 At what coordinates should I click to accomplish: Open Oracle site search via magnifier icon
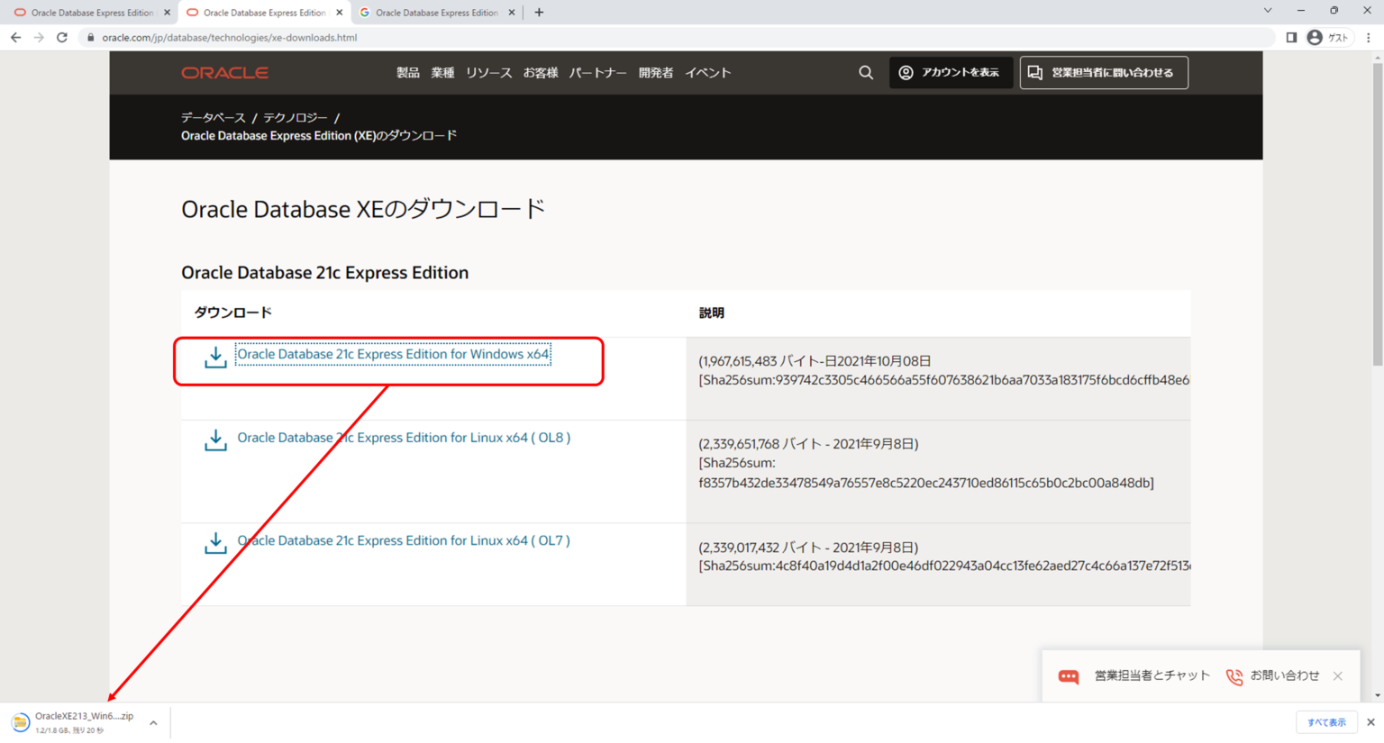865,72
